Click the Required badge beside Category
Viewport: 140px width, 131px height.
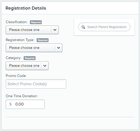pyautogui.click(x=30, y=58)
